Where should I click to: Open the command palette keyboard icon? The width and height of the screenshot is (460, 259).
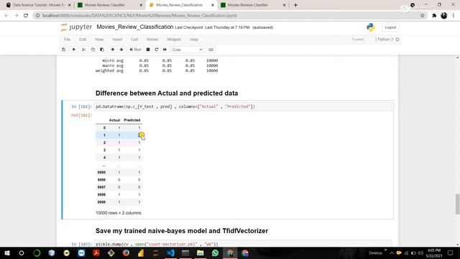[211, 50]
